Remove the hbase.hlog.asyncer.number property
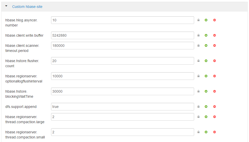Image resolution: width=249 pixels, height=142 pixels. (214, 20)
